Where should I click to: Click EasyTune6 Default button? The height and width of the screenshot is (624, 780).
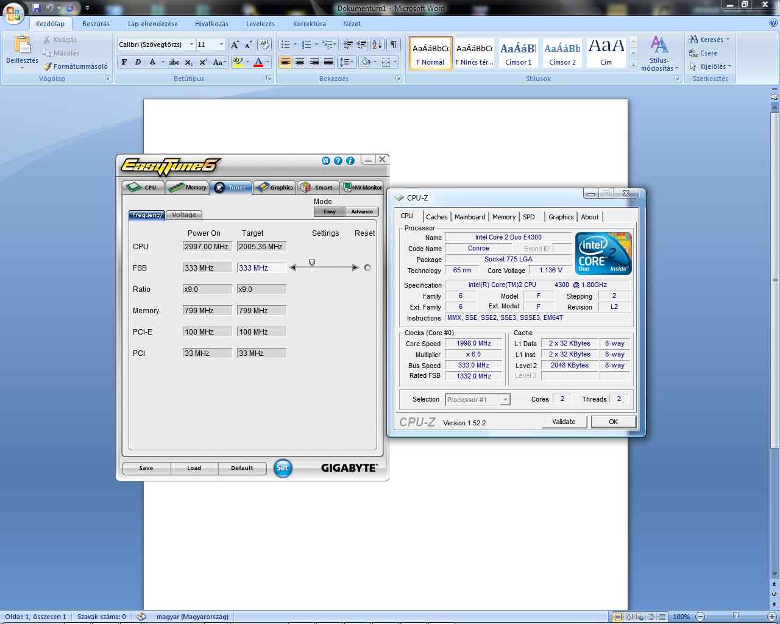coord(242,468)
